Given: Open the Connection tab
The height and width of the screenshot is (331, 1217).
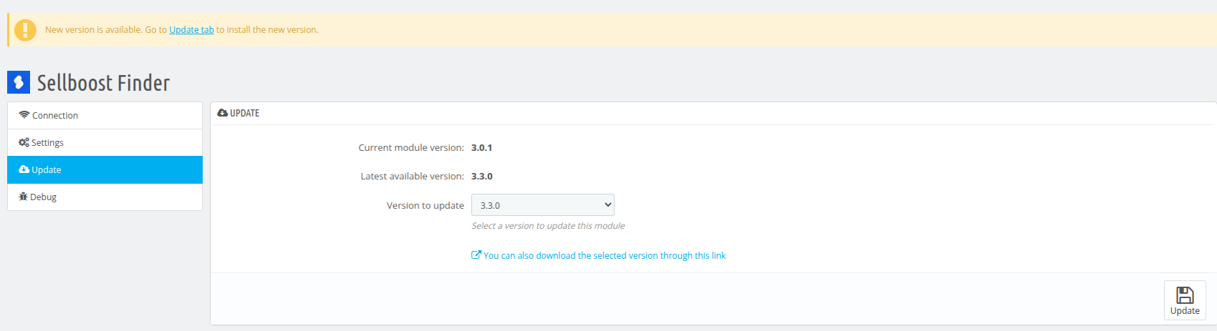Looking at the screenshot, I should [105, 116].
